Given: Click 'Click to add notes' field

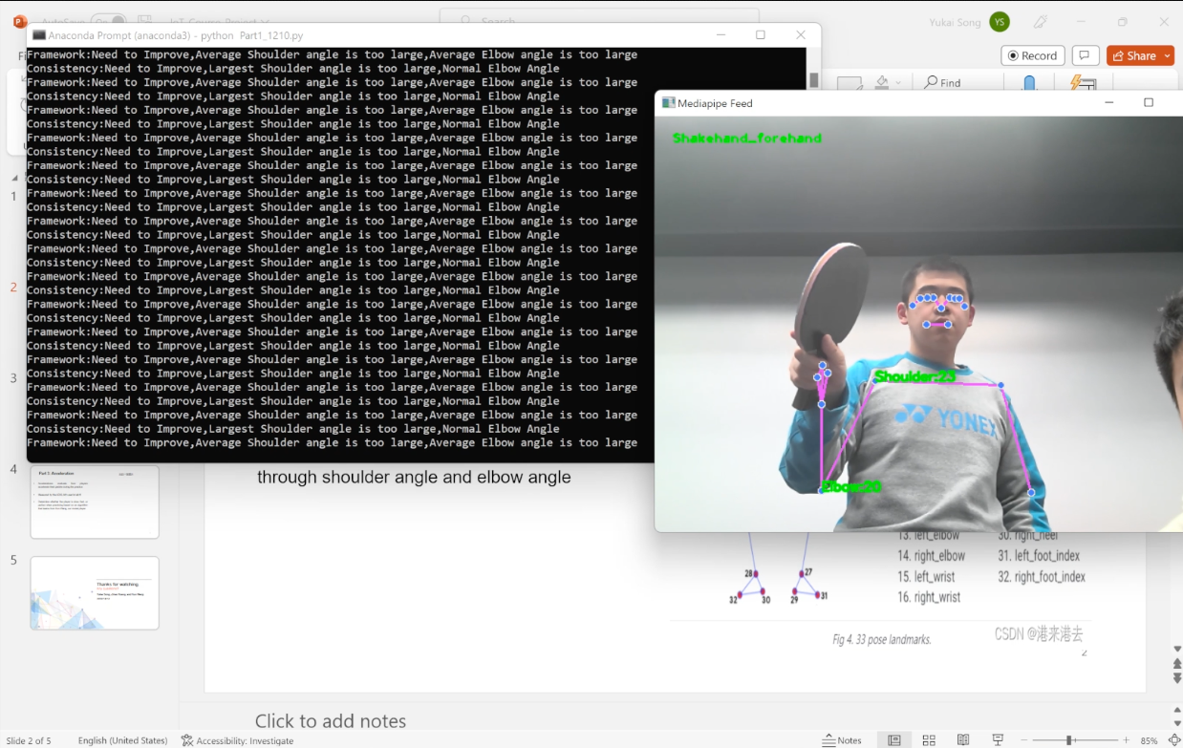Looking at the screenshot, I should pyautogui.click(x=331, y=721).
